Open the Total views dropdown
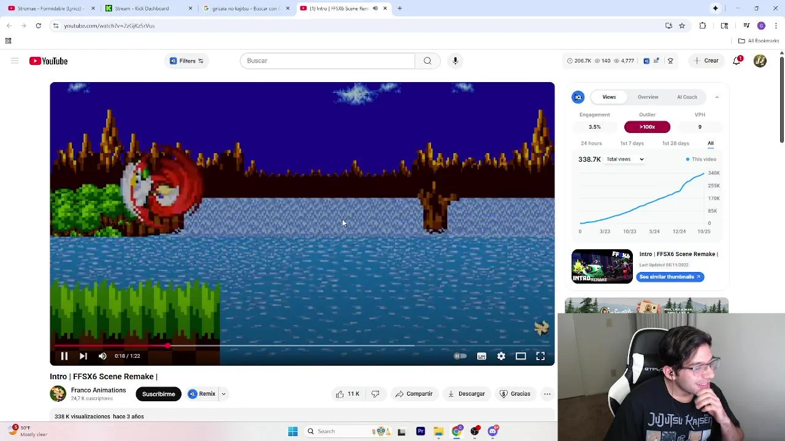The height and width of the screenshot is (441, 785). [x=625, y=159]
